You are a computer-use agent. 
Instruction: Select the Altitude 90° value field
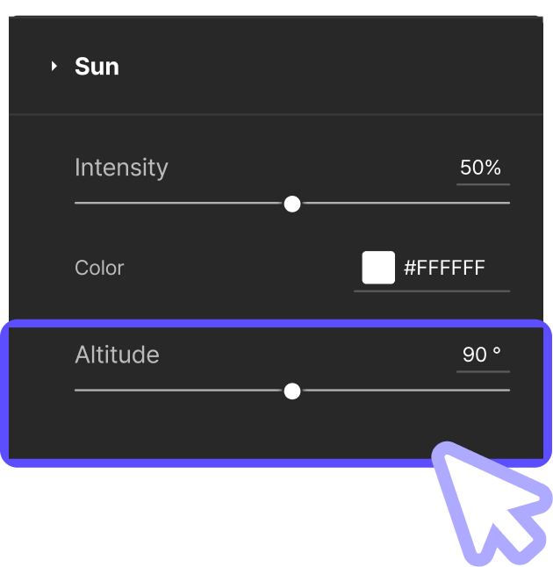pyautogui.click(x=482, y=355)
